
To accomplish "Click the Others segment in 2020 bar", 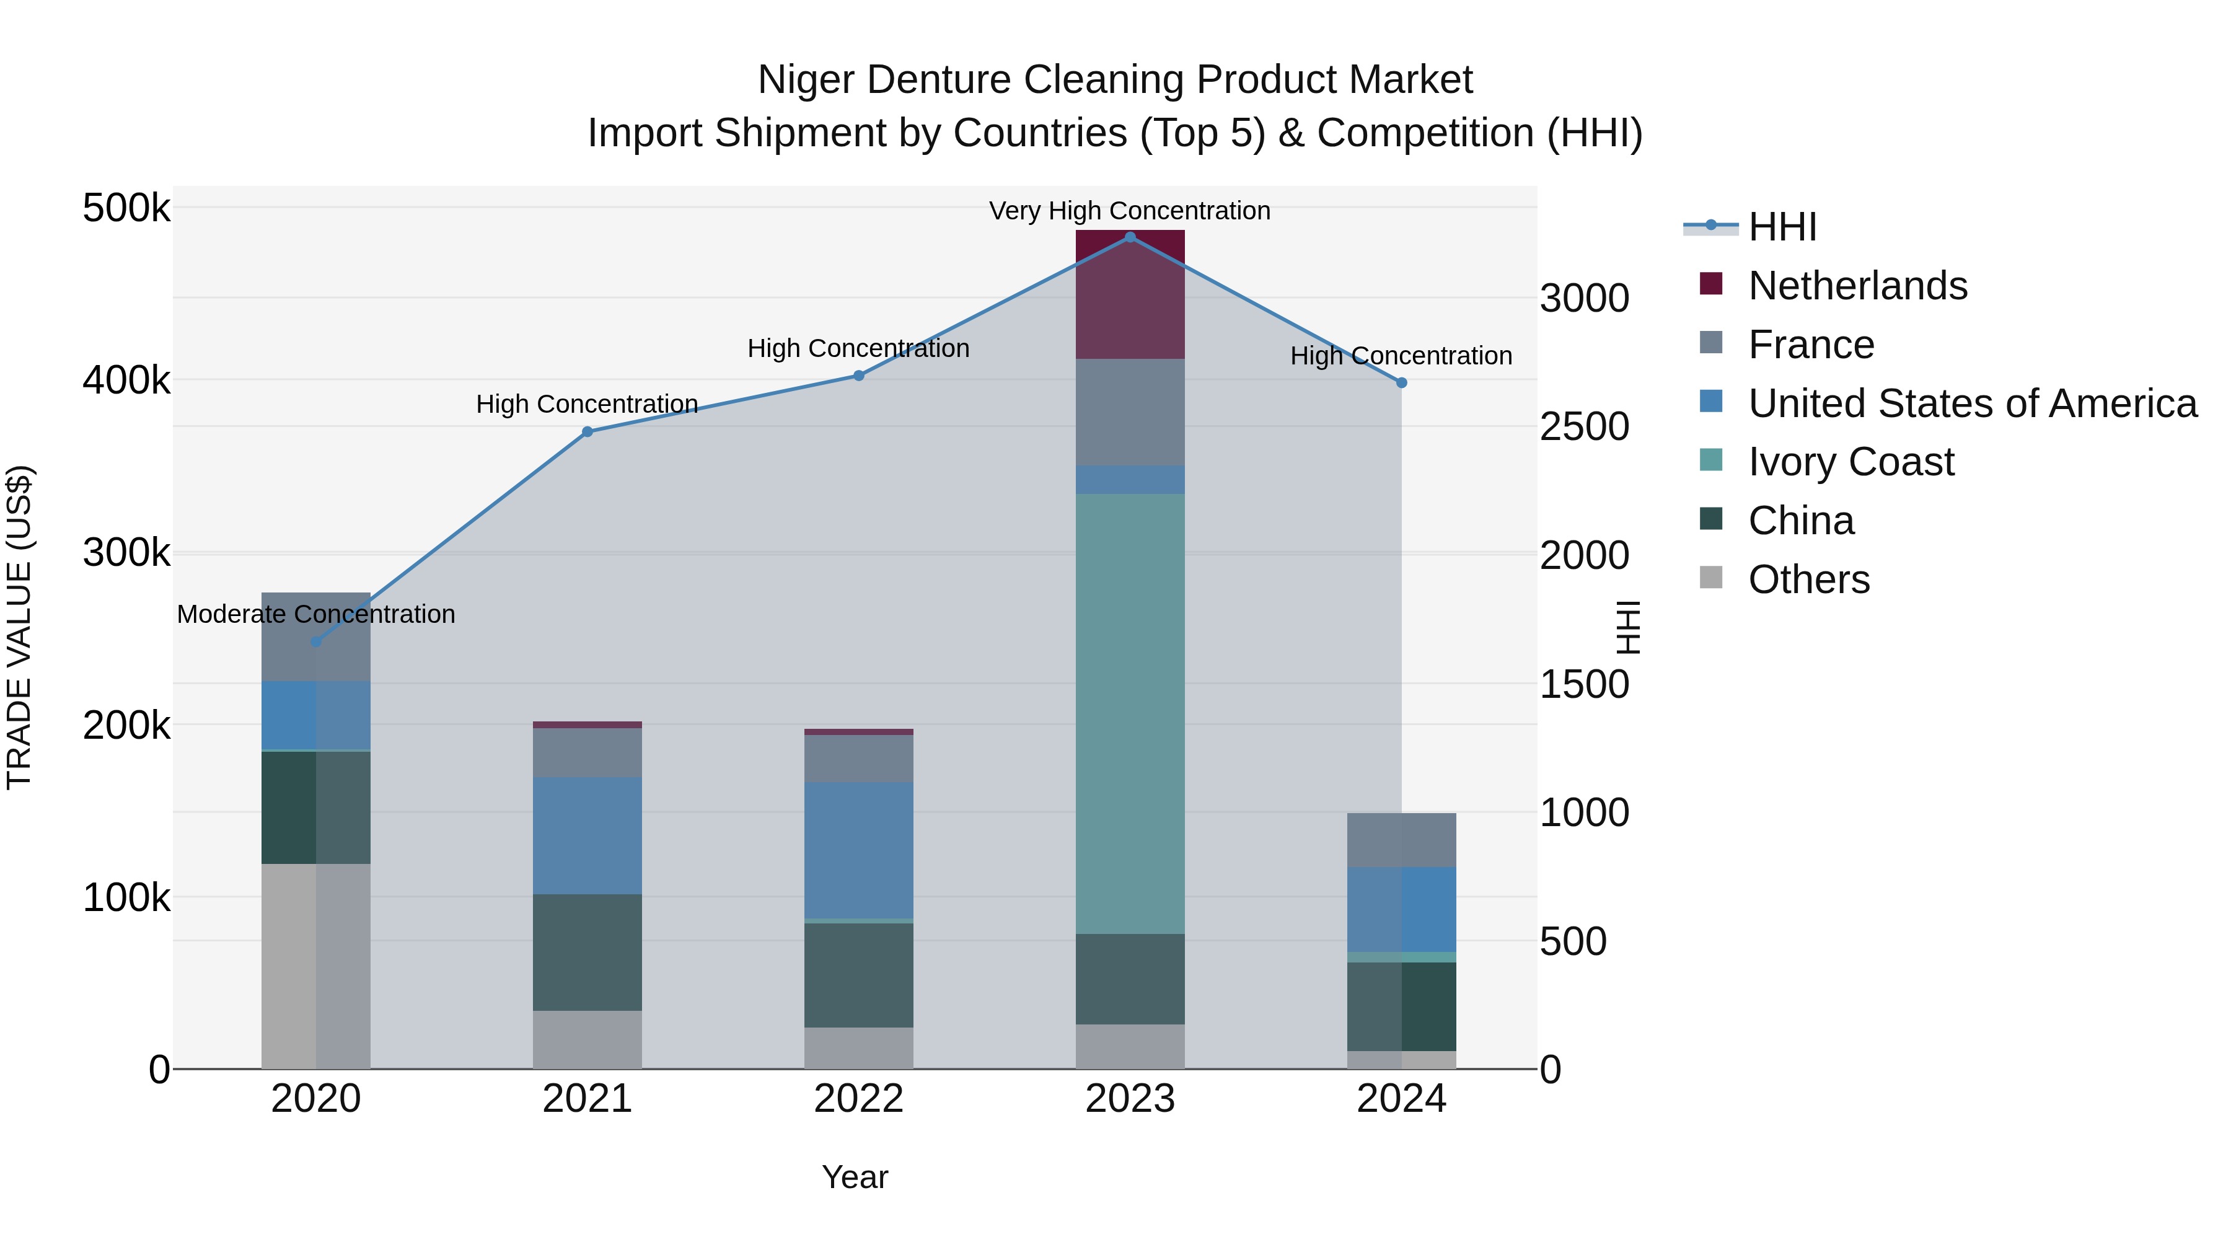I will click(316, 966).
